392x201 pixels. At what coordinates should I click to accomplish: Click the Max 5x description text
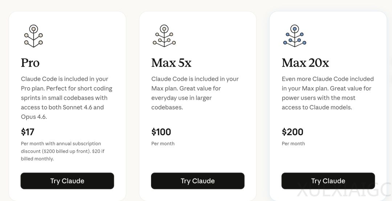195,93
